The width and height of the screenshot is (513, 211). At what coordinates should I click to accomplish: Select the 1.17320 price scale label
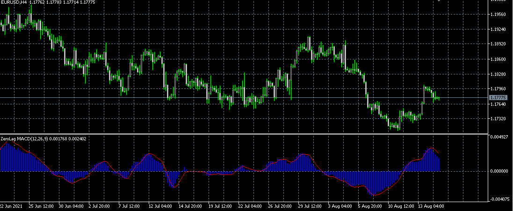click(498, 119)
